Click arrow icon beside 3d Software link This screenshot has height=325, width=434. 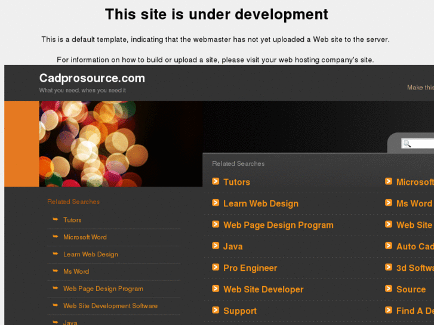(x=389, y=267)
